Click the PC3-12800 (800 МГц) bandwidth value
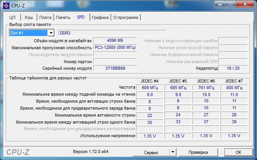 coord(115,47)
